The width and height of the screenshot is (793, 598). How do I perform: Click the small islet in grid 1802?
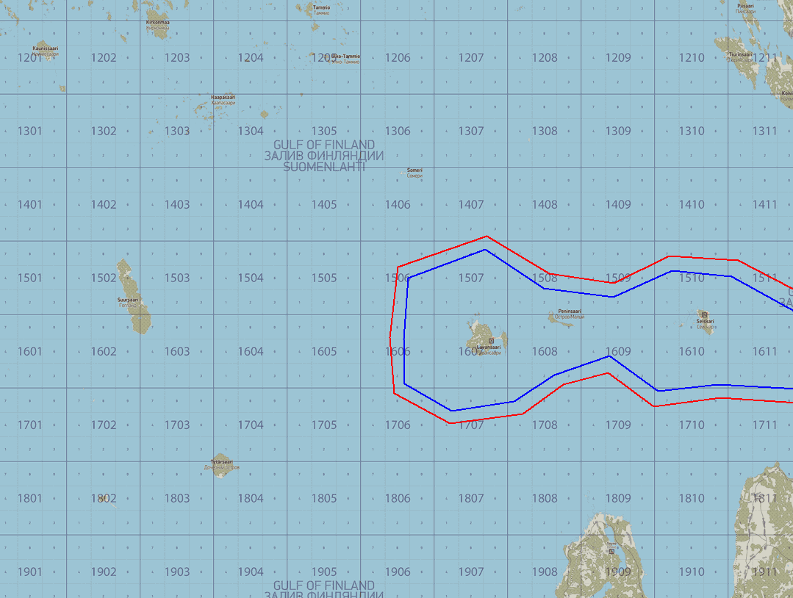click(x=106, y=499)
